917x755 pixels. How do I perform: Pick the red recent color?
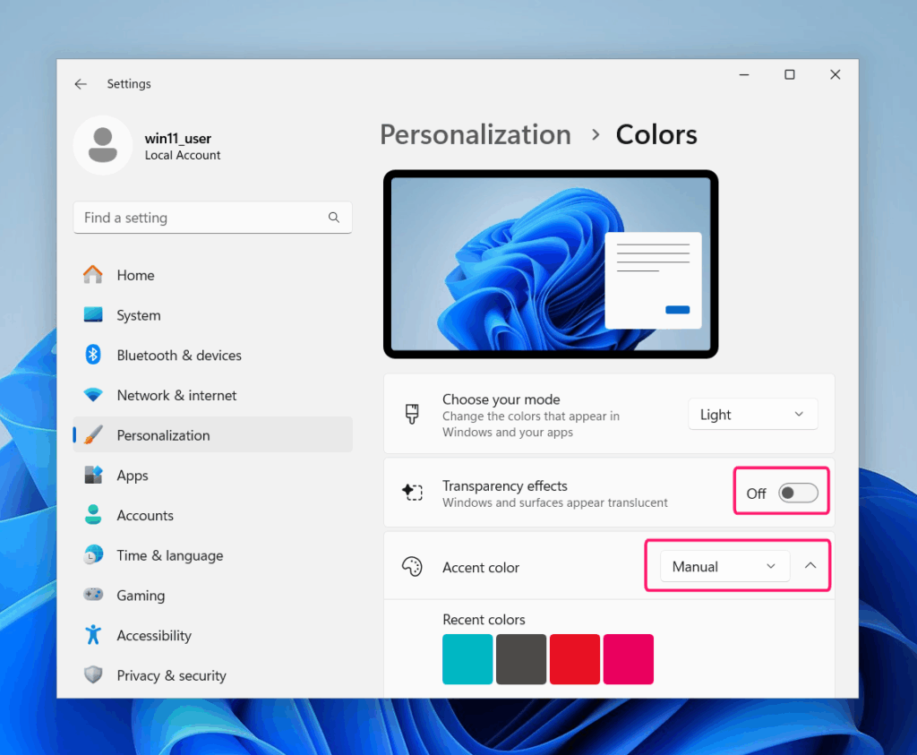click(x=575, y=659)
